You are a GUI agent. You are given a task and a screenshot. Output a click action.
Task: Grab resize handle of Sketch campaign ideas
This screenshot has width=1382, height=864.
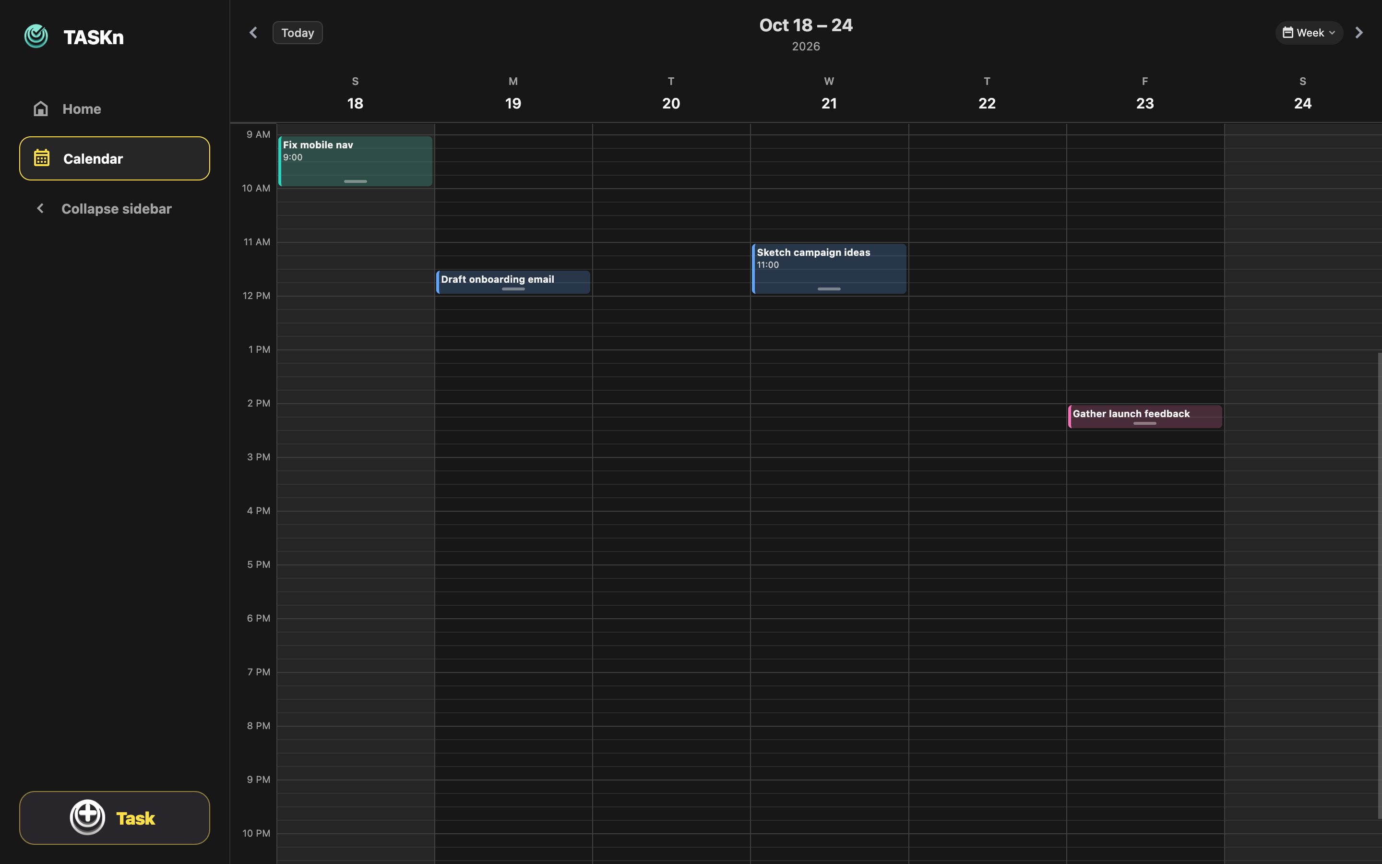(x=829, y=289)
